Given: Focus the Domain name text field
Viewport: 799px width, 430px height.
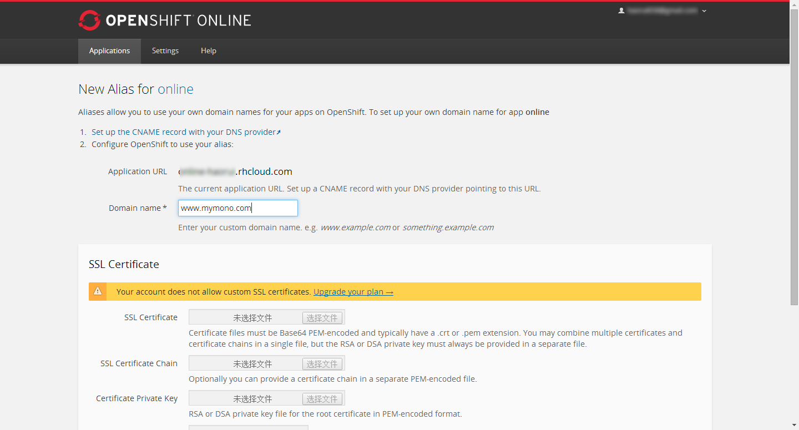Looking at the screenshot, I should coord(237,208).
